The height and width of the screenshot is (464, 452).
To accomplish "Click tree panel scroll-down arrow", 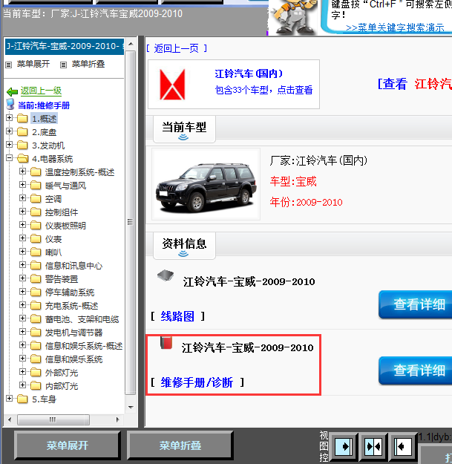I will [x=131, y=407].
